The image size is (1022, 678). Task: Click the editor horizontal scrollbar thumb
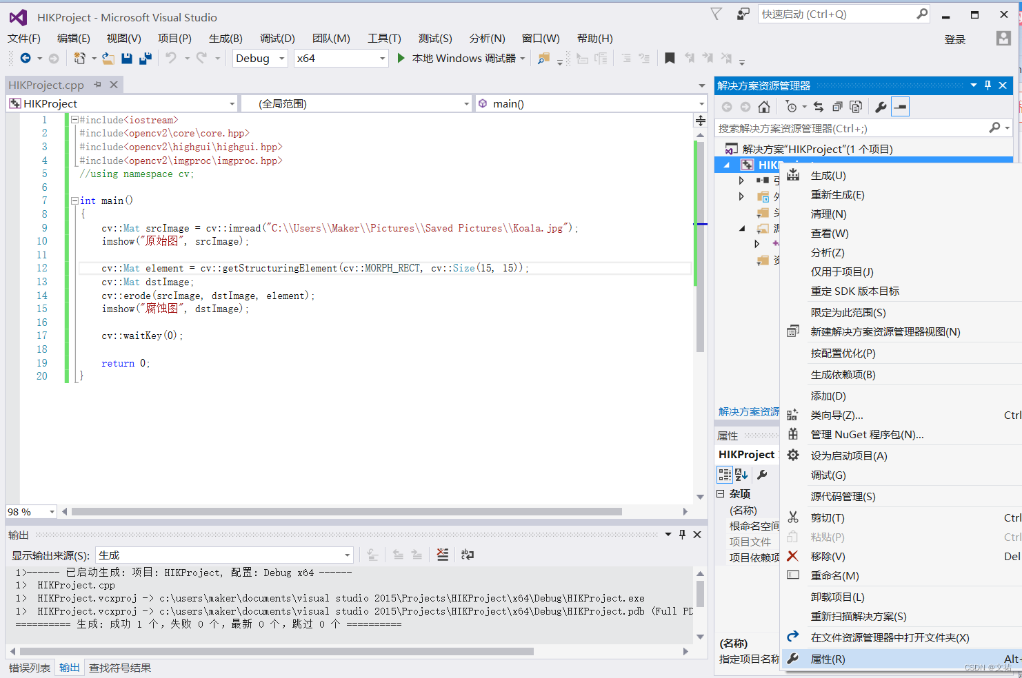pos(347,512)
